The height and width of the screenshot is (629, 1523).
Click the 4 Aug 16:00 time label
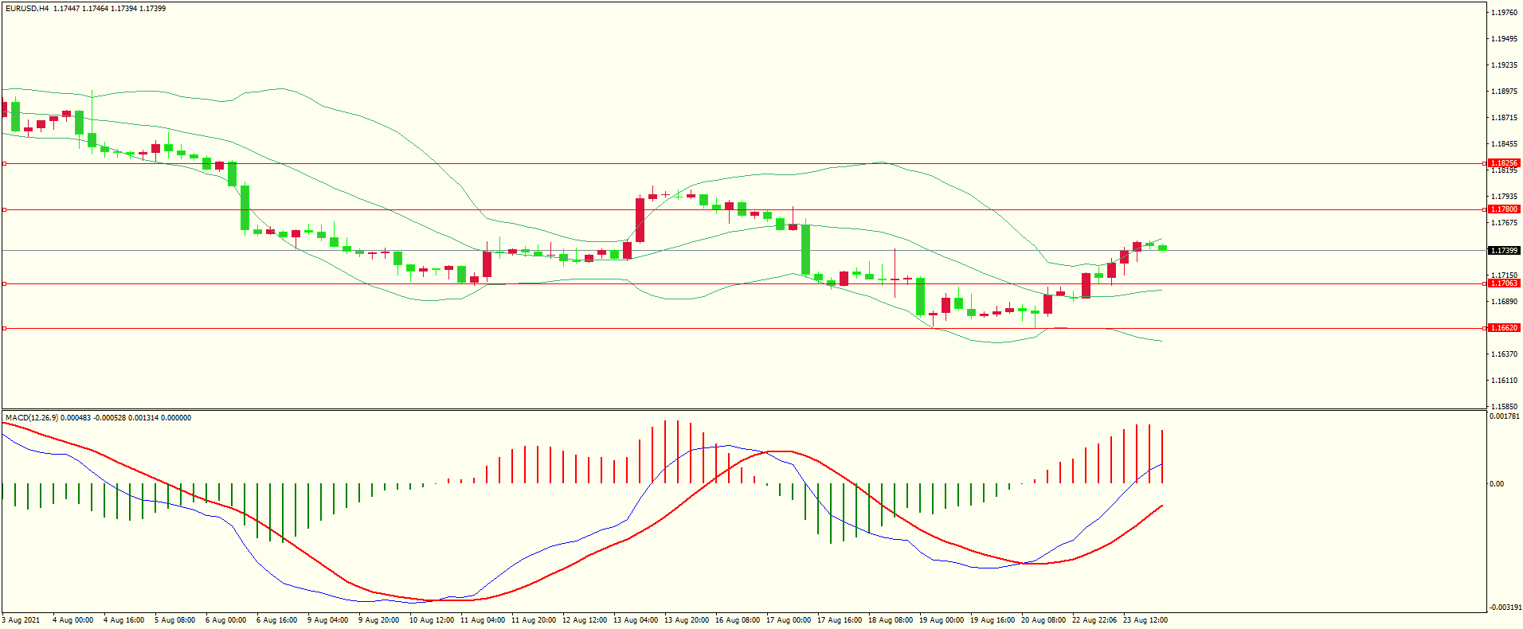coord(123,620)
